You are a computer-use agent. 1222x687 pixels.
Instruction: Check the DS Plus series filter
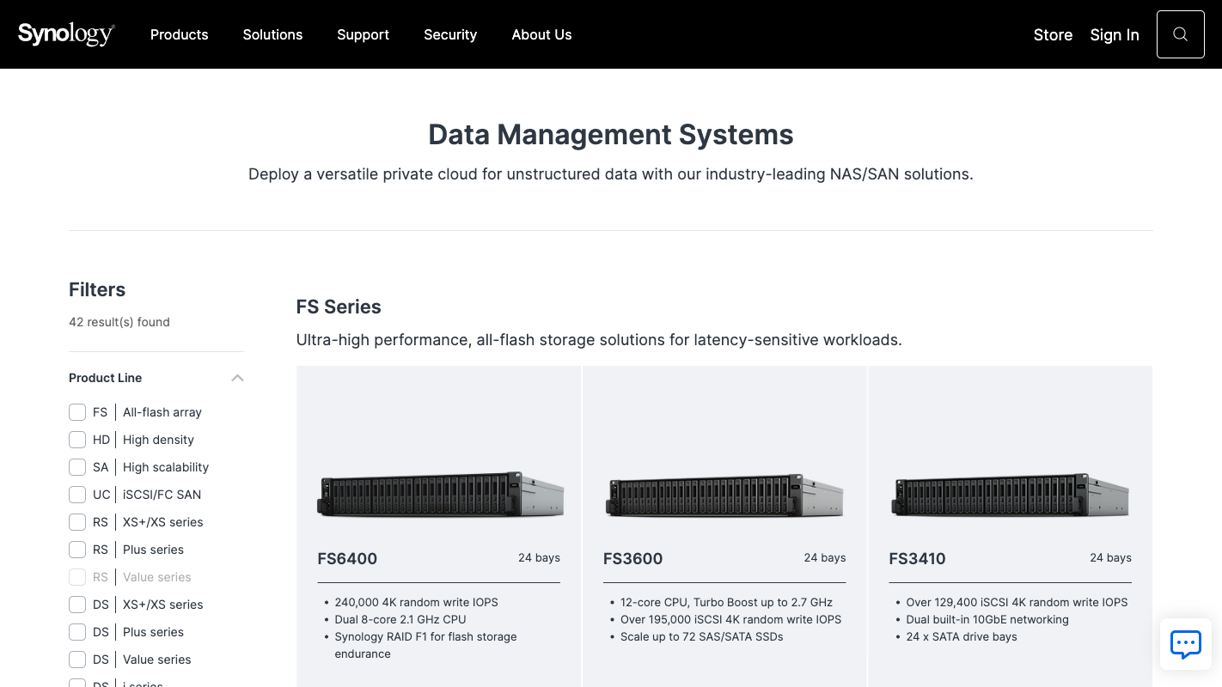77,632
